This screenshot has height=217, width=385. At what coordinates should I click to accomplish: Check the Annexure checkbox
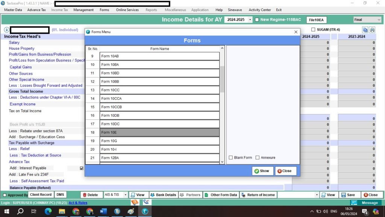click(x=258, y=157)
